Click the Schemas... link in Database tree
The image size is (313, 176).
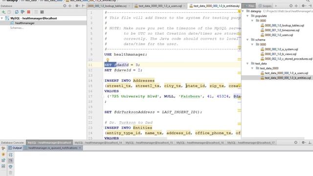(x=17, y=28)
